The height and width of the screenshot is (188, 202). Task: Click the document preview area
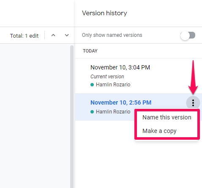coord(35,116)
